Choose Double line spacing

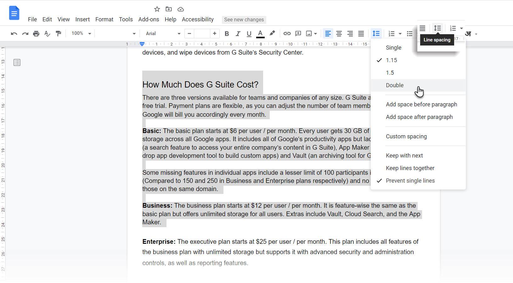[x=395, y=85]
